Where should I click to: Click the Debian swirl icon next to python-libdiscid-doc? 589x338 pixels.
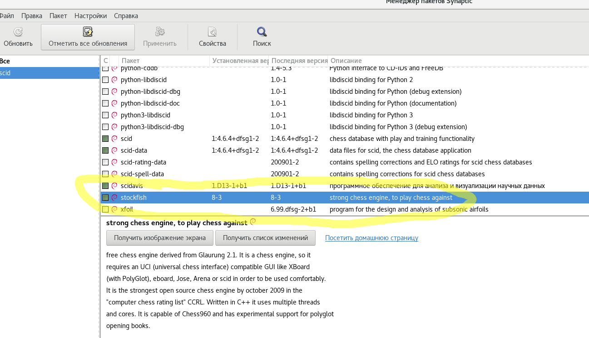(114, 103)
